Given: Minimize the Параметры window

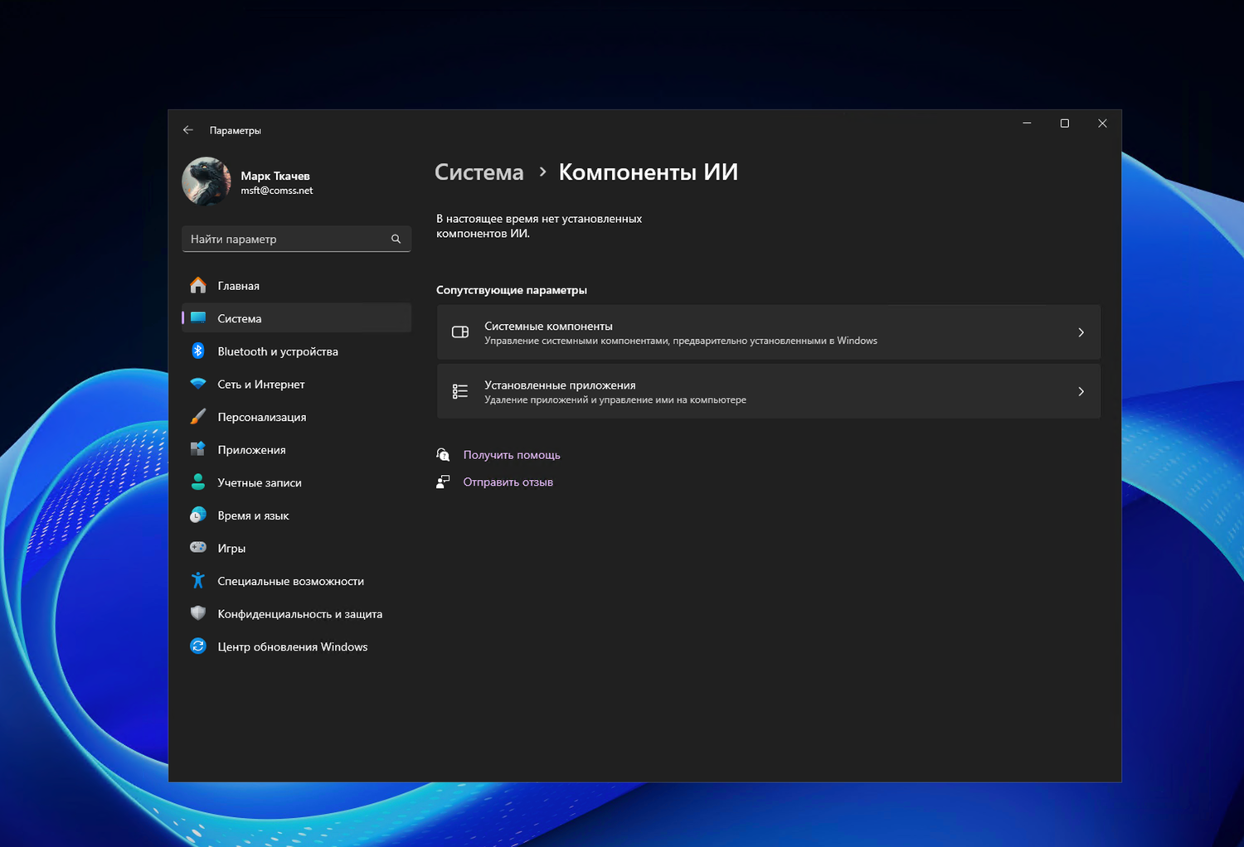Looking at the screenshot, I should pyautogui.click(x=1027, y=123).
